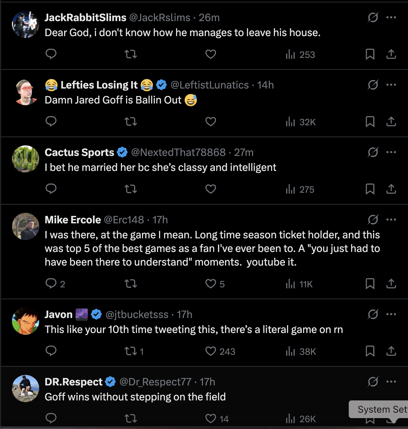
Task: Bookmark Mike Ercole's tweet
Action: (370, 284)
